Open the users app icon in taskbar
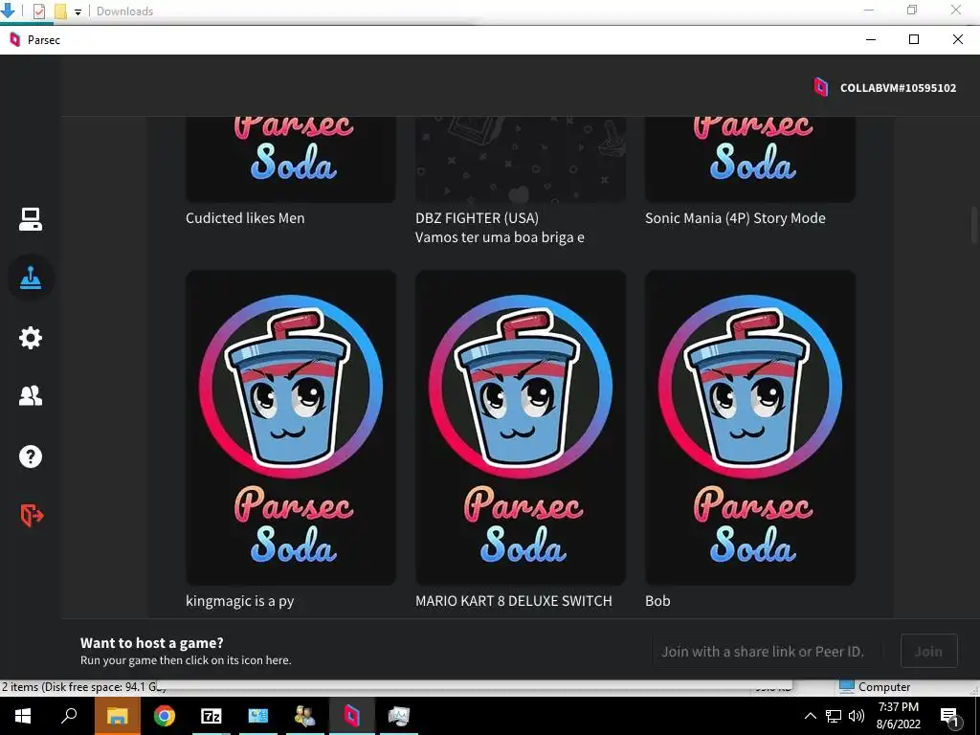980x735 pixels. pos(305,716)
